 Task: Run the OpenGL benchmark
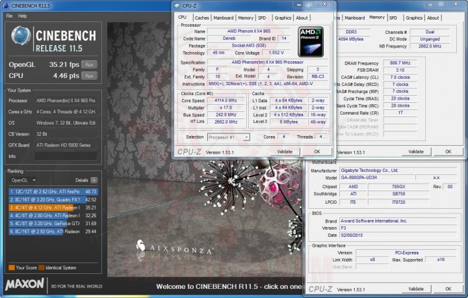coord(89,64)
